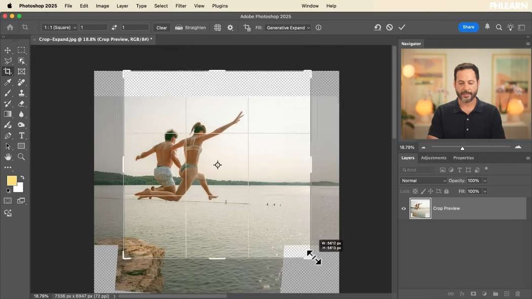Select the Zoom tool

click(21, 157)
